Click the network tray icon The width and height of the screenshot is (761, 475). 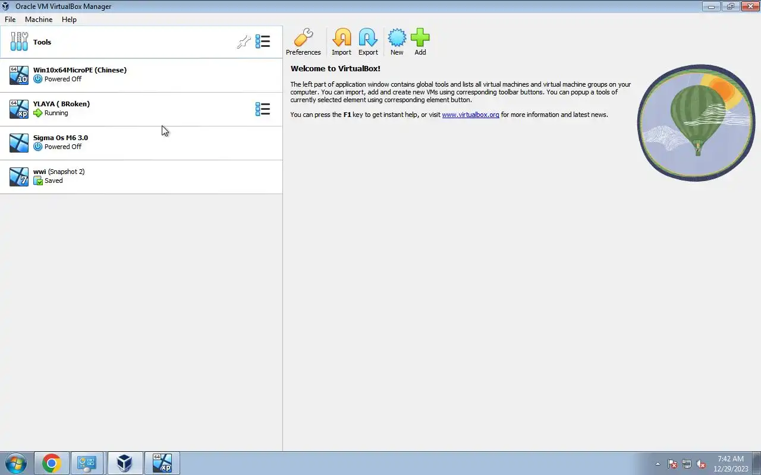tap(687, 464)
